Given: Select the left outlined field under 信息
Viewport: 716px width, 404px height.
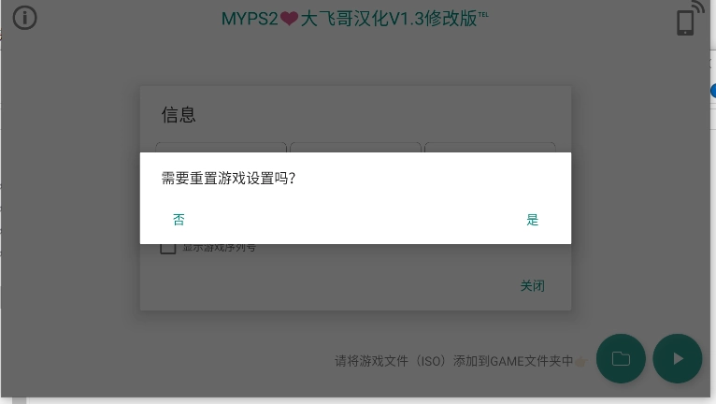Looking at the screenshot, I should coord(221,148).
